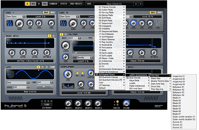Toggle OSC 1 Mod view button
The image size is (199, 130).
pyautogui.click(x=53, y=13)
